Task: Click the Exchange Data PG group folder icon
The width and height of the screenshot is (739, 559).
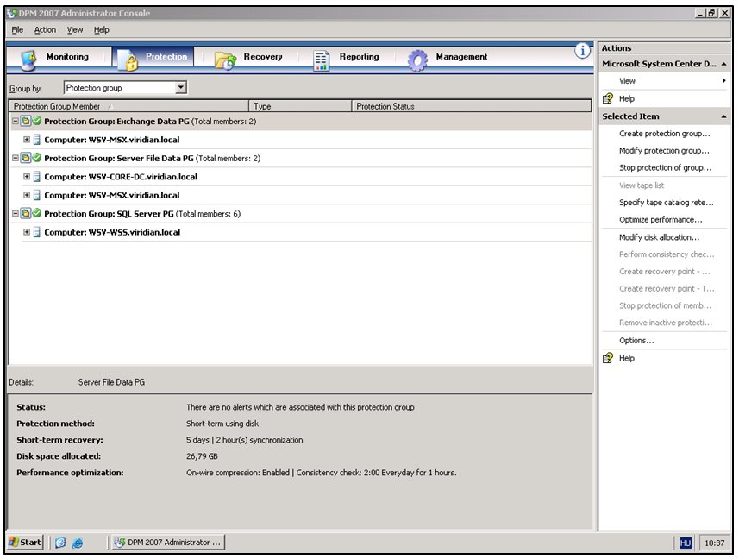Action: click(26, 121)
